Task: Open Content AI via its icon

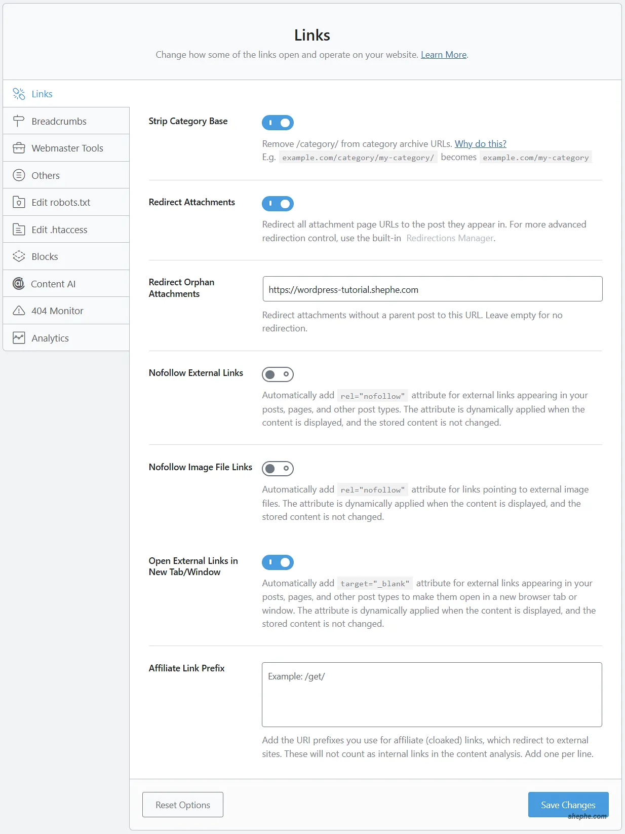Action: (19, 284)
